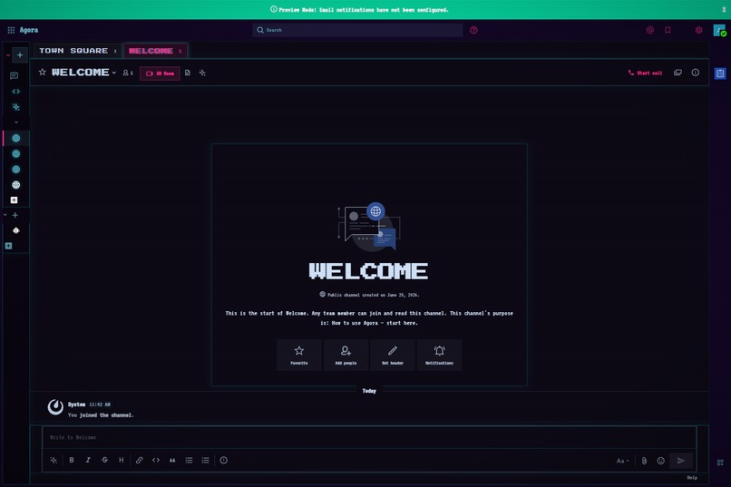
Task: Toggle italic formatting
Action: [88, 461]
